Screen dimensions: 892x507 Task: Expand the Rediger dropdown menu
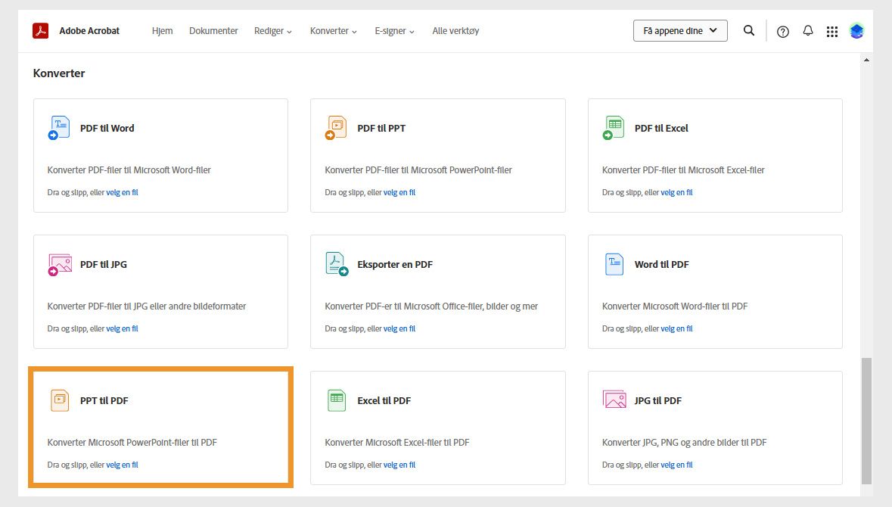pos(273,31)
